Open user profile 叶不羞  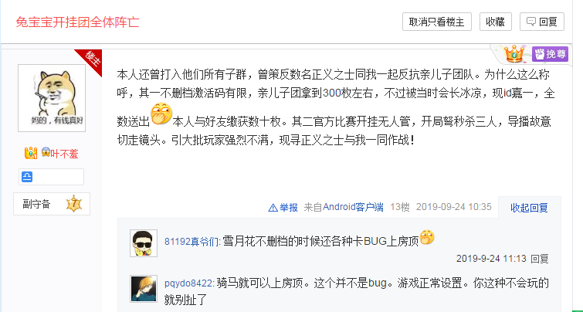point(64,154)
